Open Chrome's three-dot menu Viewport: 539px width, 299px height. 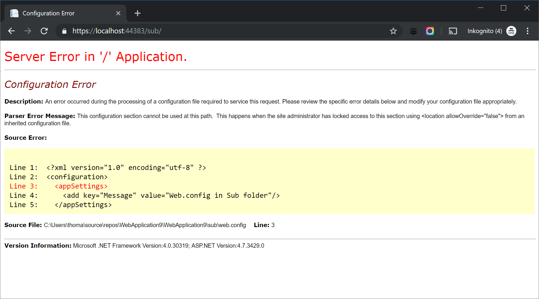(x=528, y=31)
